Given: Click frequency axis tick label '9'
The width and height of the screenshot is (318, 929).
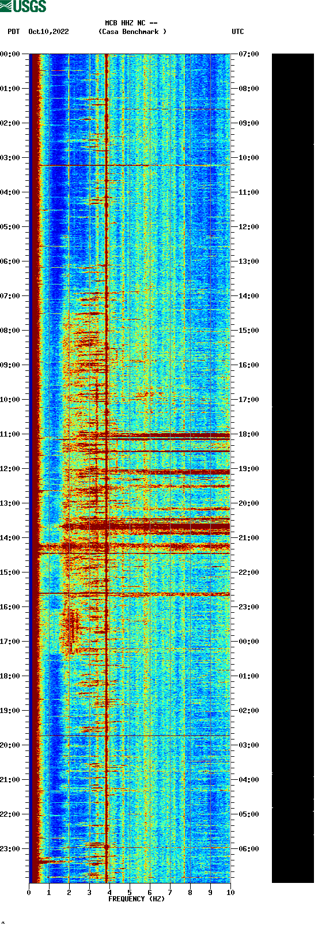Looking at the screenshot, I should click(x=210, y=893).
